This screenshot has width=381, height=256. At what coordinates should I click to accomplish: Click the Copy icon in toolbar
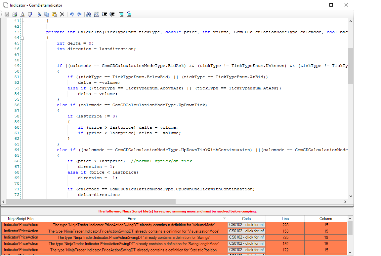click(x=47, y=14)
